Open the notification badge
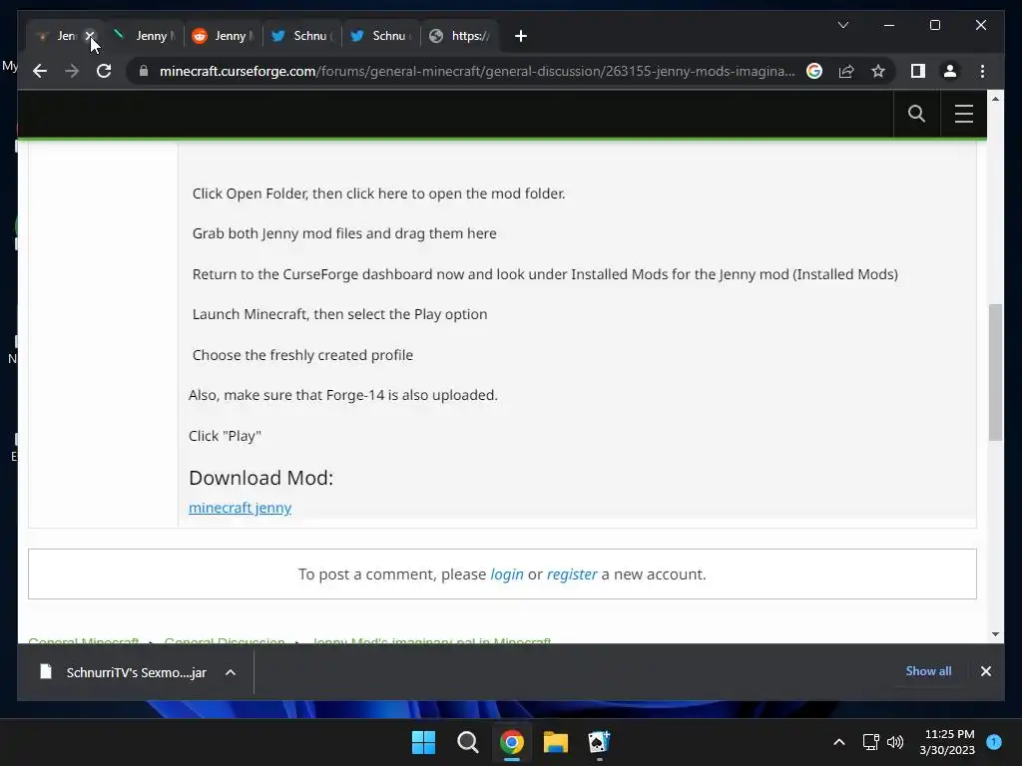Image resolution: width=1022 pixels, height=766 pixels. [994, 741]
